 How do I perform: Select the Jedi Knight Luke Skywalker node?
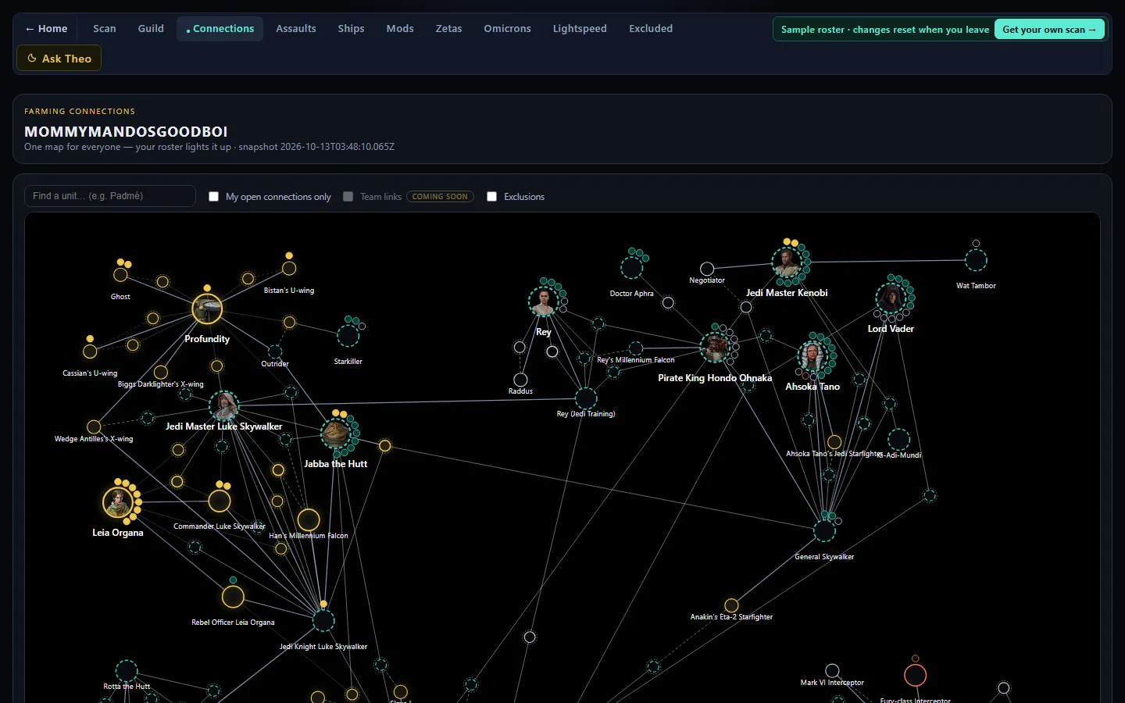323,621
